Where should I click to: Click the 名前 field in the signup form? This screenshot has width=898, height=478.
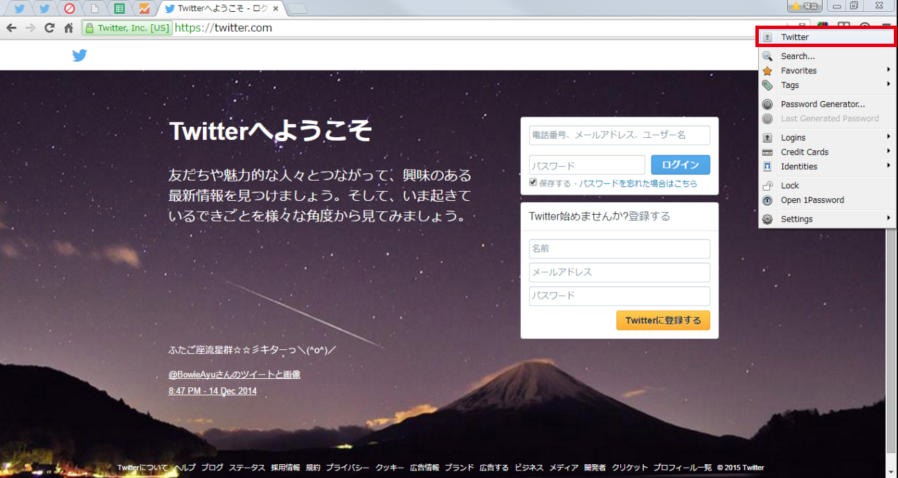pyautogui.click(x=620, y=249)
